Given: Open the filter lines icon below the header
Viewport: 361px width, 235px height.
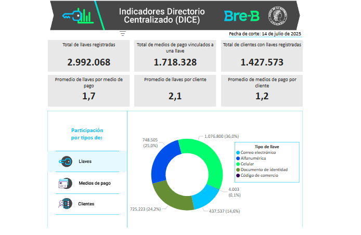Looking at the screenshot, I should tap(123, 33).
